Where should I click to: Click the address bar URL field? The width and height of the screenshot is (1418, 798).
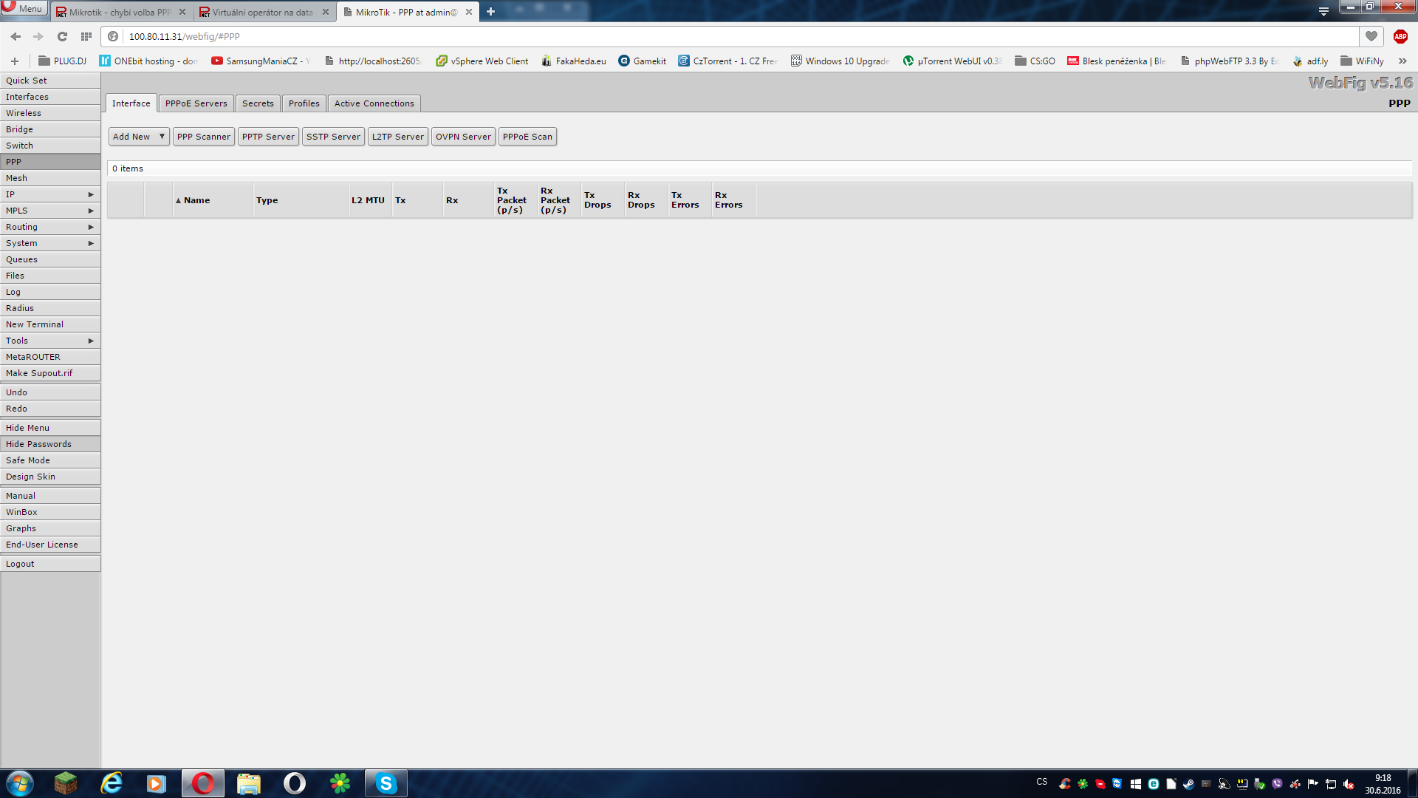pos(739,36)
